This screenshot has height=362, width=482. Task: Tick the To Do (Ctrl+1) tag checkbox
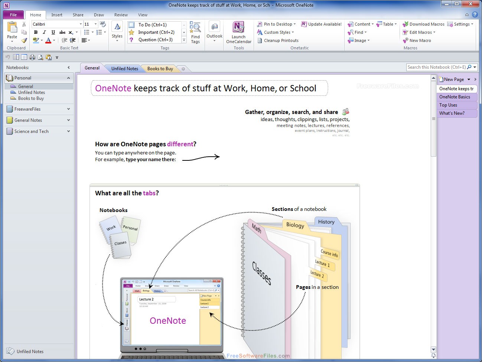click(x=131, y=25)
